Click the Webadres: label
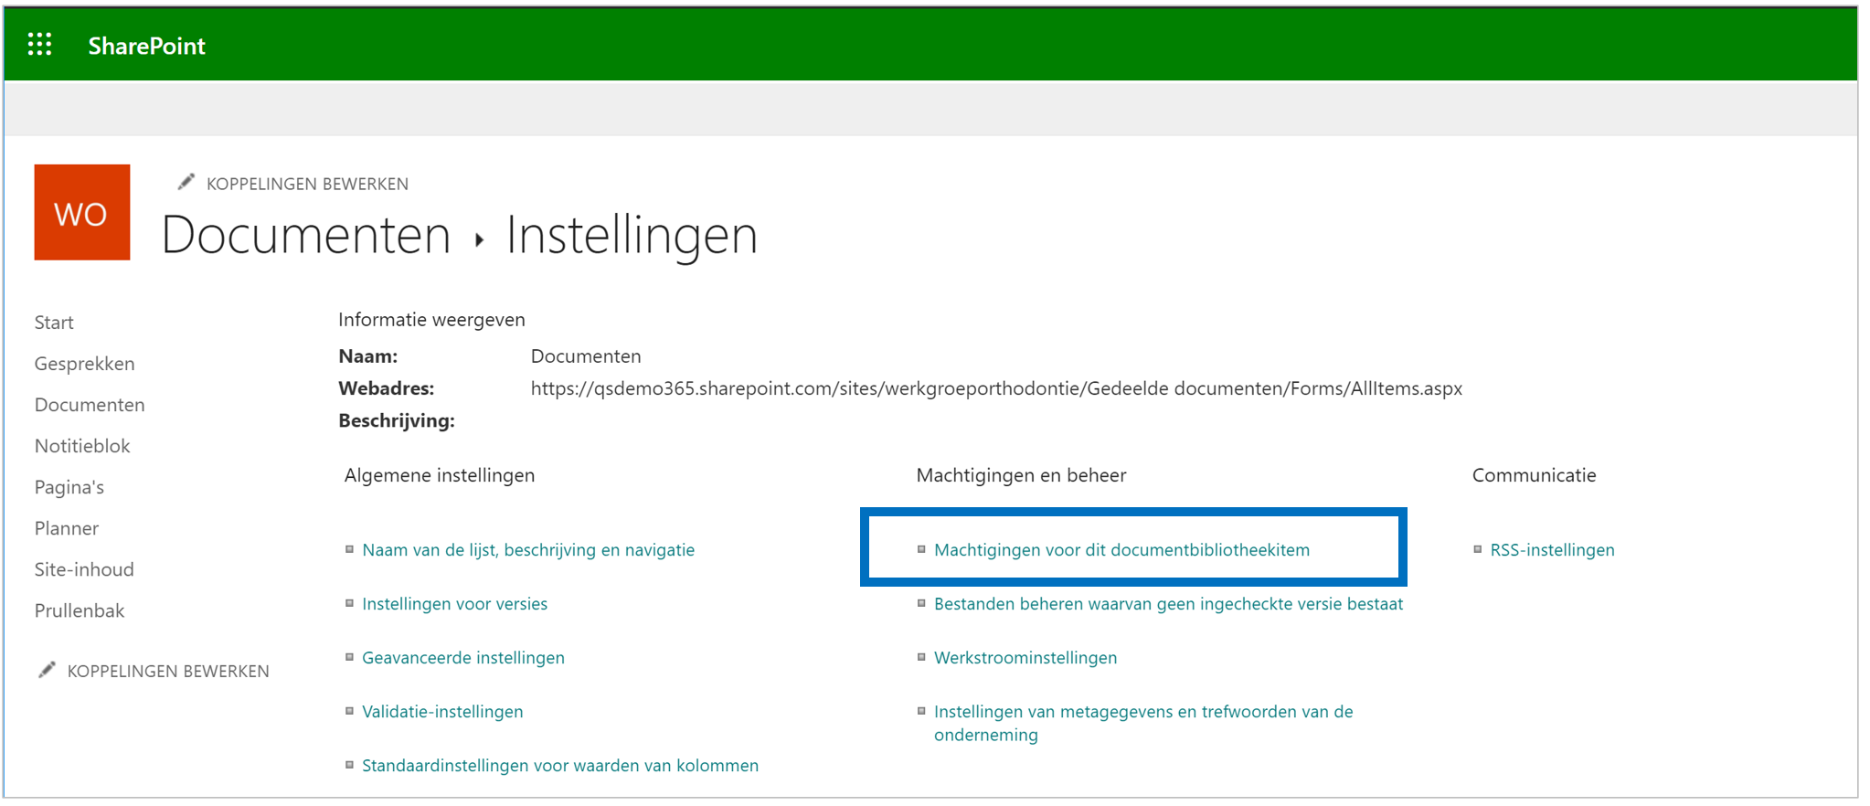The height and width of the screenshot is (806, 1870). (x=387, y=388)
